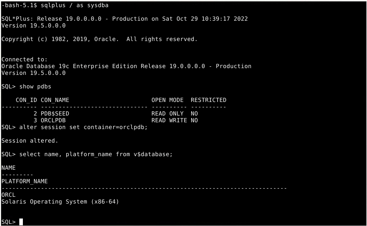Click the OPEN MODE column header
The height and width of the screenshot is (226, 367).
(167, 100)
